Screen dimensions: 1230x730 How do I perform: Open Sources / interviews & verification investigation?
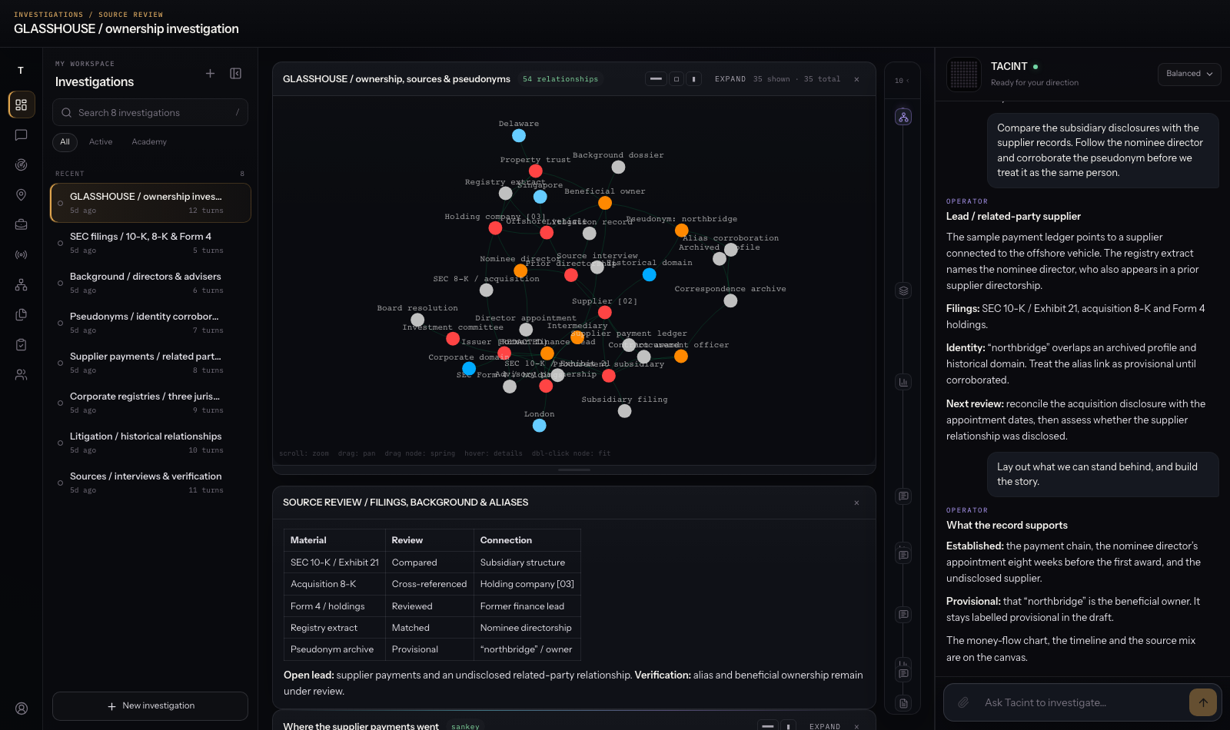tap(150, 483)
